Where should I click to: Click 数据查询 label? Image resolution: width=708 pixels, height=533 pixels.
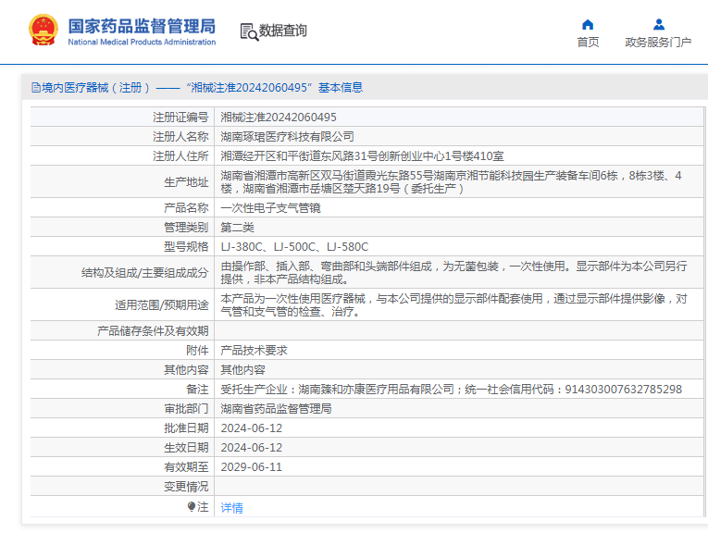pyautogui.click(x=282, y=31)
